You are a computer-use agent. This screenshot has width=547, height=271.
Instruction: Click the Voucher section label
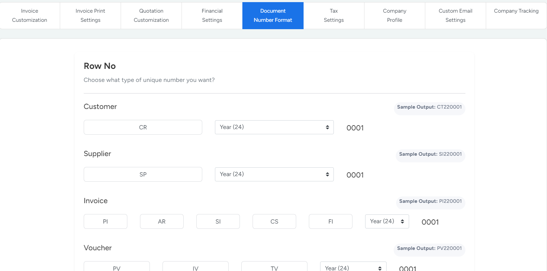click(98, 248)
